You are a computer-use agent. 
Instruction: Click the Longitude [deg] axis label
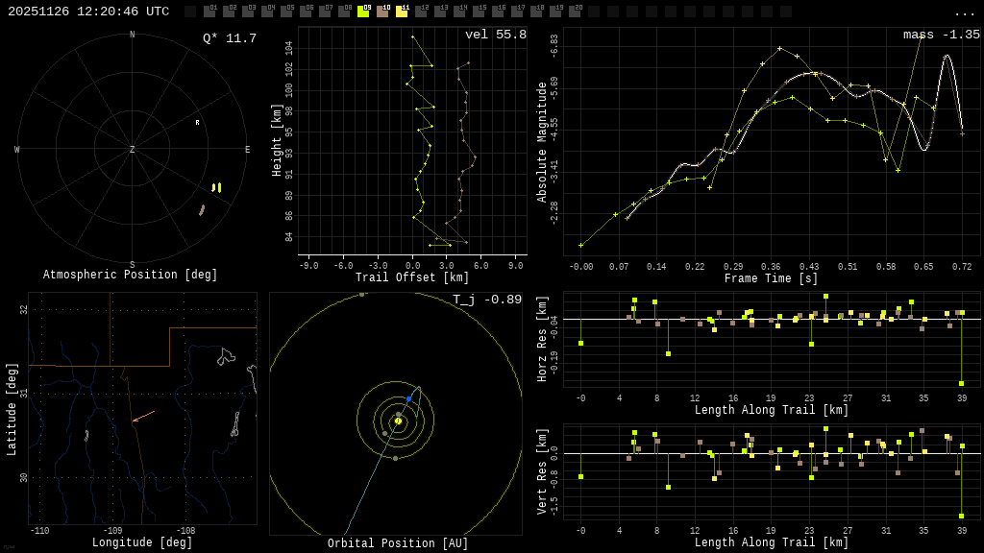pyautogui.click(x=142, y=542)
